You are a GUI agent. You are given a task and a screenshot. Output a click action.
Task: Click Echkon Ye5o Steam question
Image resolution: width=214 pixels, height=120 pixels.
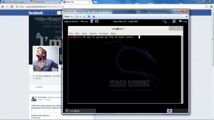41,115
